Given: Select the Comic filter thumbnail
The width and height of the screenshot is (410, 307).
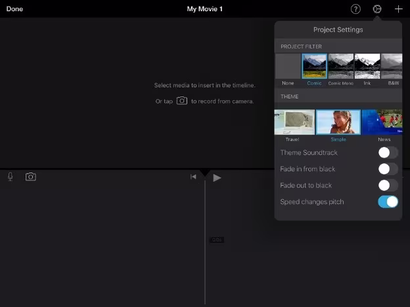Looking at the screenshot, I should [x=314, y=66].
